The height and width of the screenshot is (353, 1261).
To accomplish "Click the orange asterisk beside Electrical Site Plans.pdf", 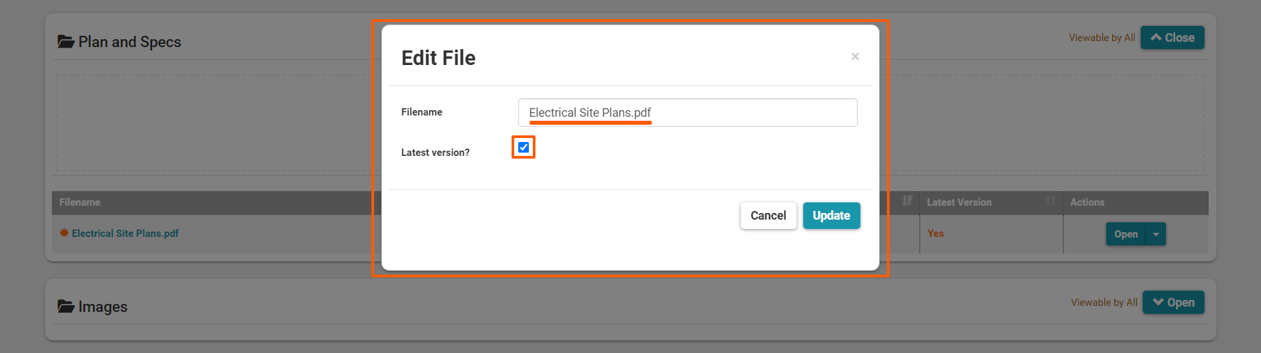I will [x=64, y=233].
